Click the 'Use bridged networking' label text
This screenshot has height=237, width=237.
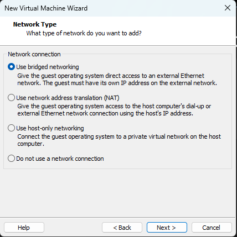click(48, 67)
